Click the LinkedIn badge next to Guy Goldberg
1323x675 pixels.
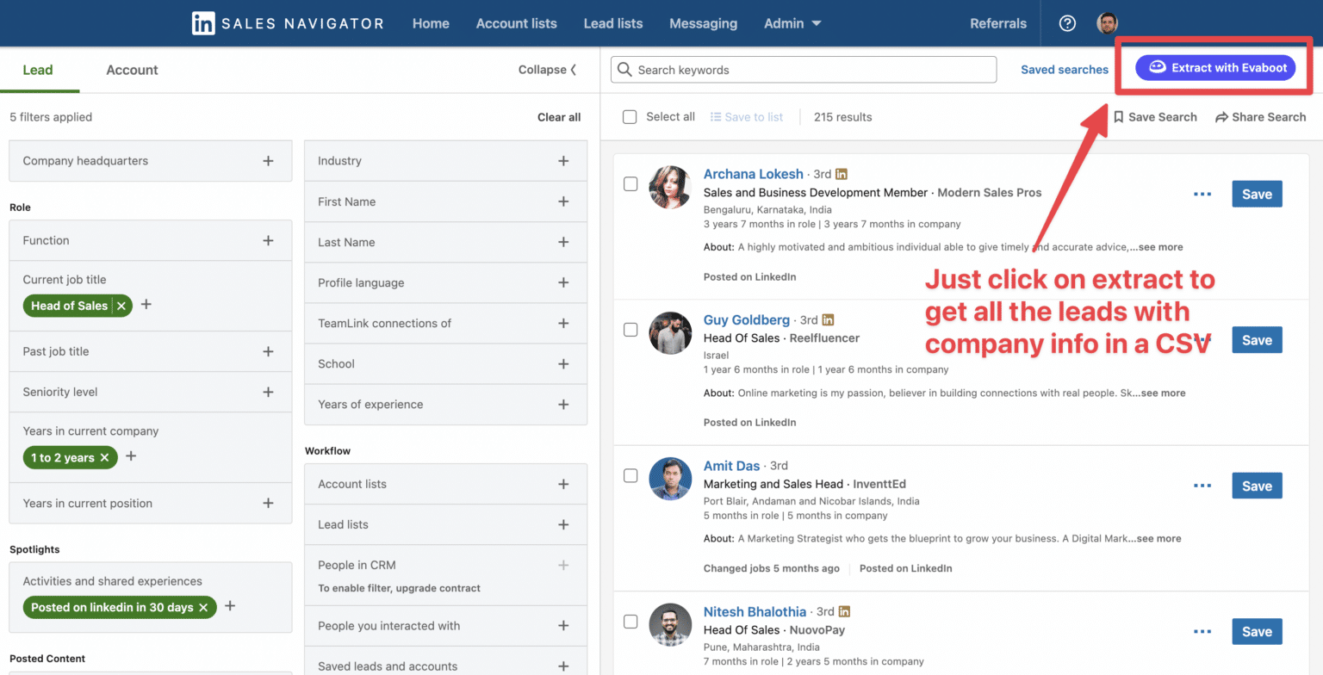pyautogui.click(x=828, y=319)
